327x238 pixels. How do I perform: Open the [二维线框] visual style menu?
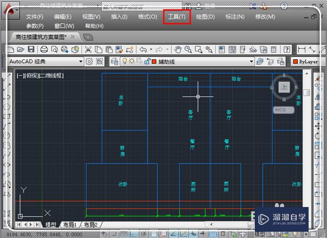(x=52, y=75)
